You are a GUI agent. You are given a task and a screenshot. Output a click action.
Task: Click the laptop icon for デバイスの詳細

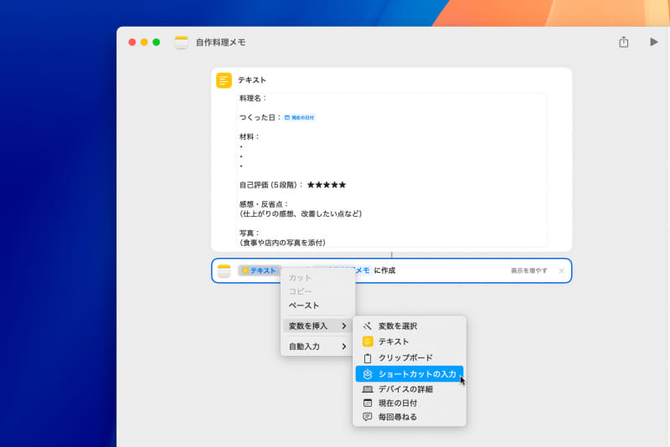pos(368,389)
